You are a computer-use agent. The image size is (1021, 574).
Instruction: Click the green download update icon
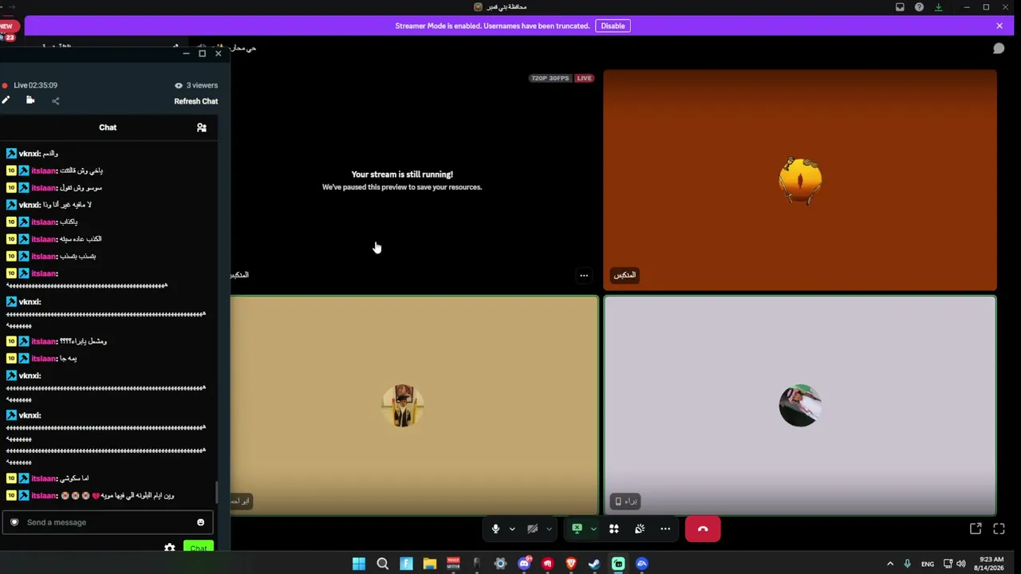point(938,7)
